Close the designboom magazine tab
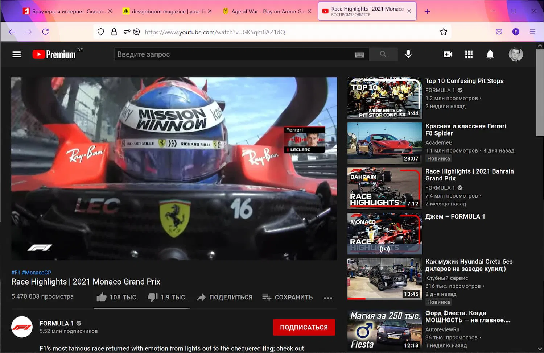This screenshot has width=544, height=353. pos(210,11)
